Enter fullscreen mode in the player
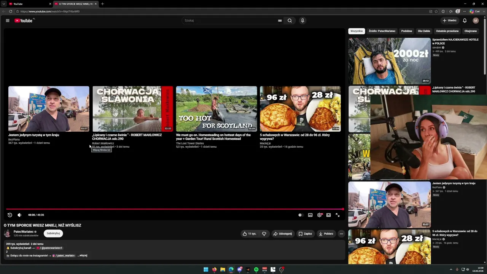Viewport: 487px width, 274px height. 337,215
